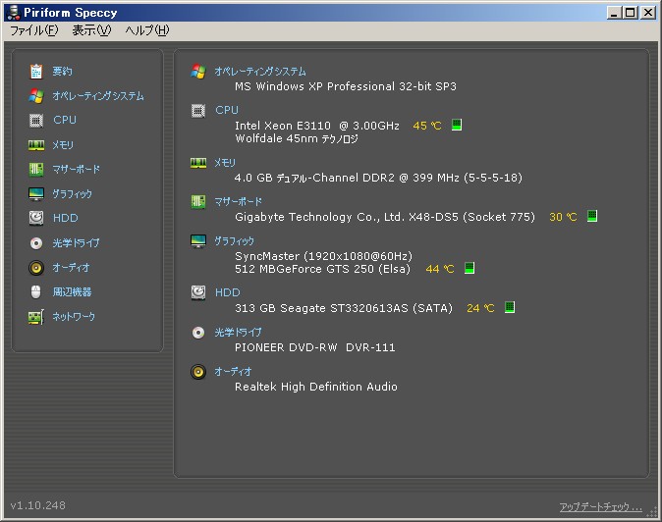This screenshot has height=522, width=662.
Task: Click text PIONEER DVD-RW DVR-111
Action: point(315,347)
